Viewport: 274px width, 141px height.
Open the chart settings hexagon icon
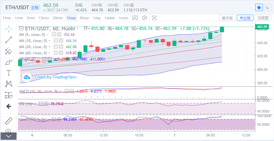pyautogui.click(x=145, y=18)
